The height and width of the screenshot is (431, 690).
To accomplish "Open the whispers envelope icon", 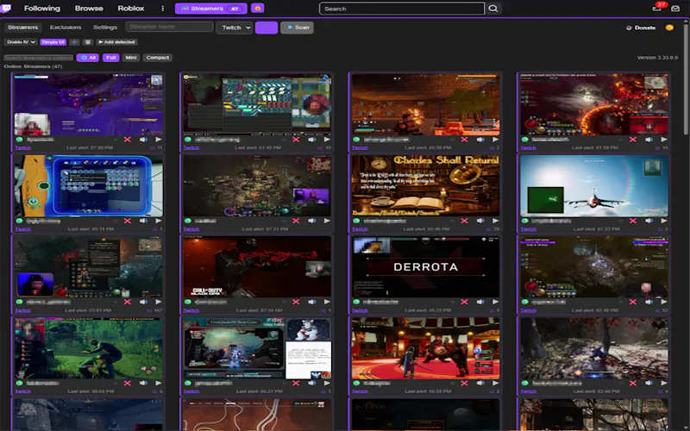I will tap(675, 9).
